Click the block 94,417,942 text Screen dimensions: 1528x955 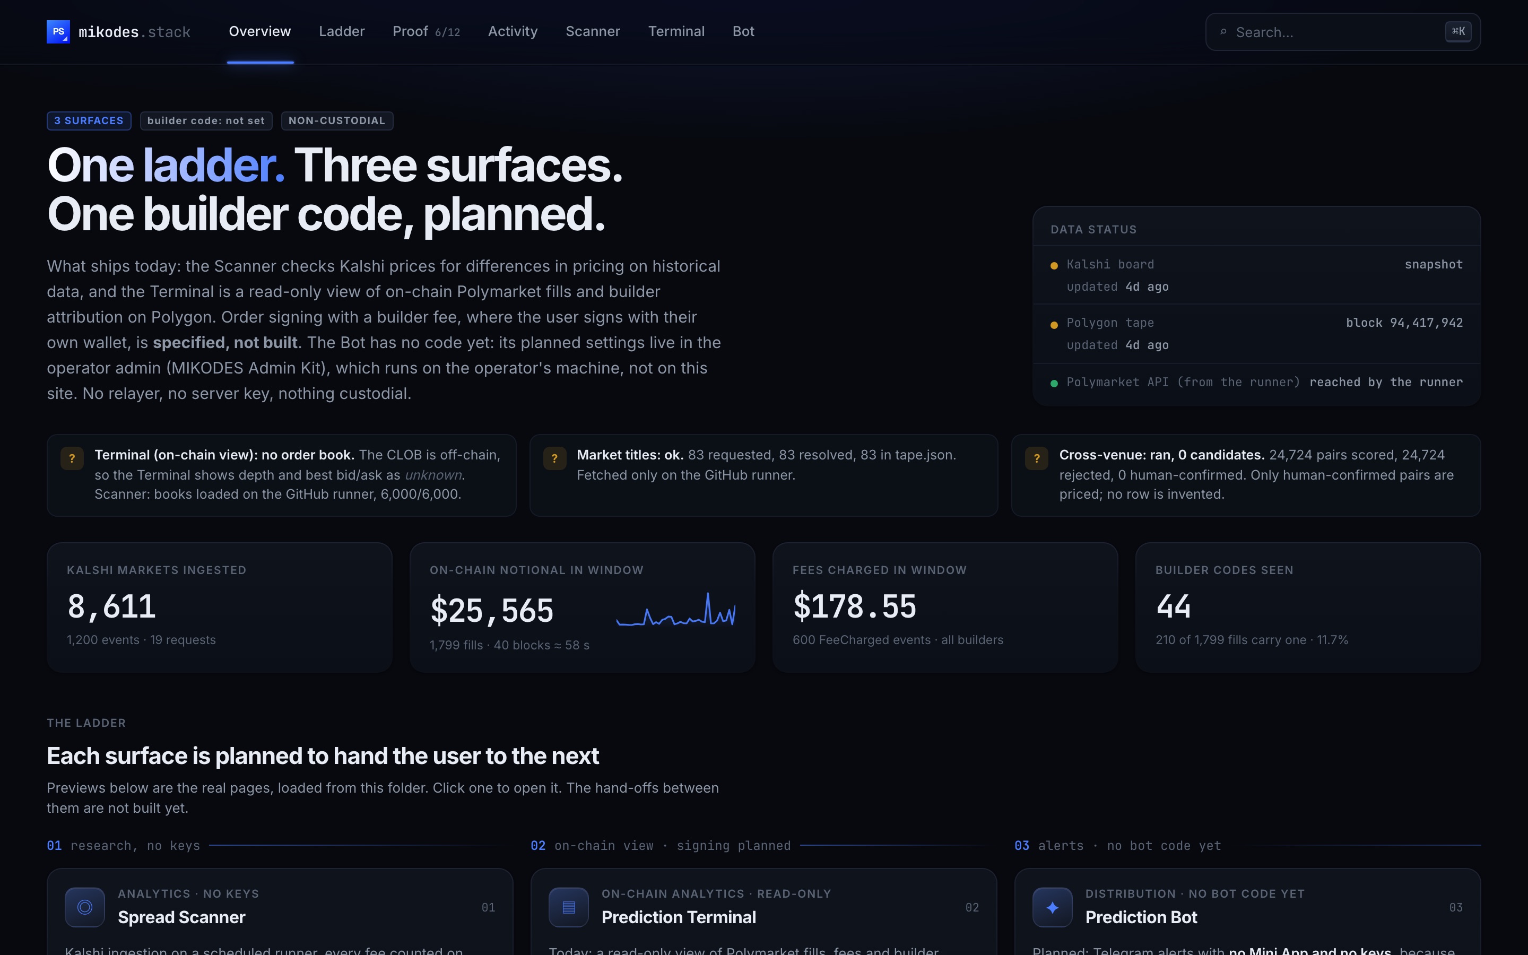[x=1404, y=323]
